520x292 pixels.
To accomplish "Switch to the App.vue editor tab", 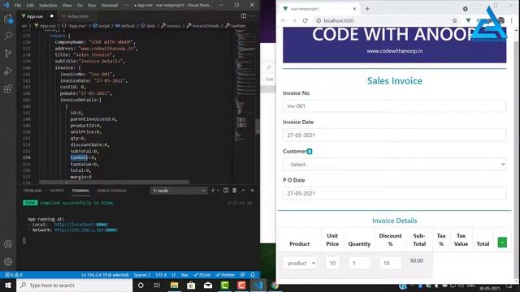I will tap(35, 16).
